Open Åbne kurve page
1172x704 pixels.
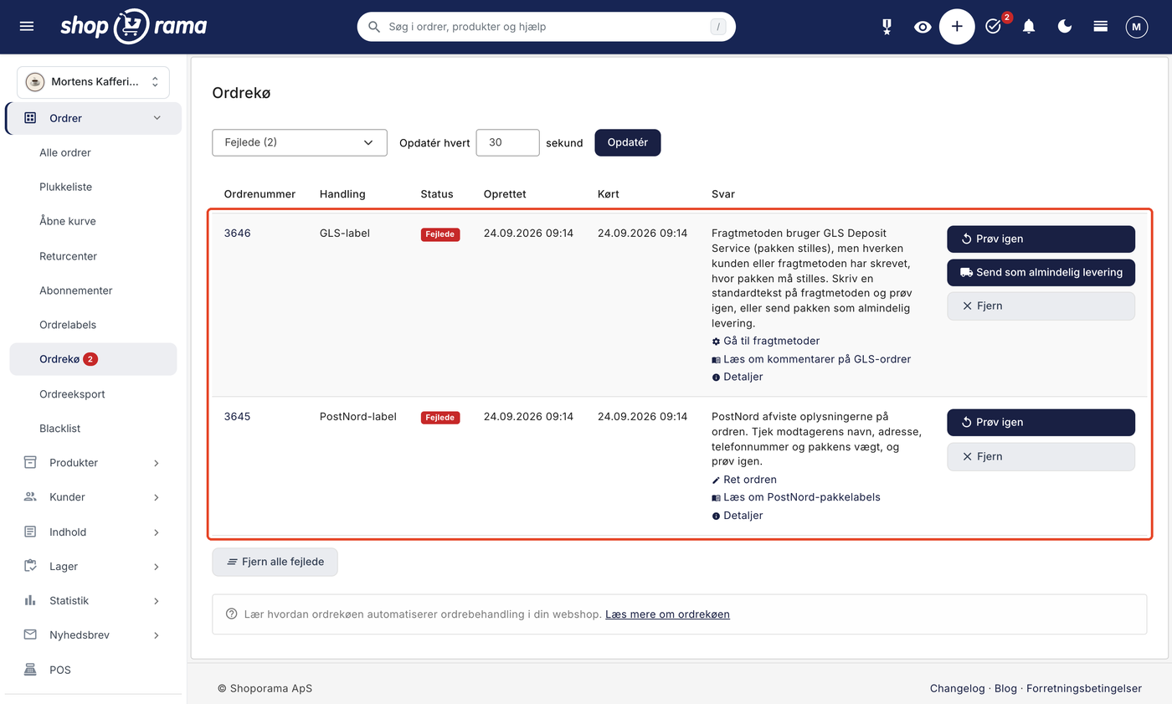(68, 221)
